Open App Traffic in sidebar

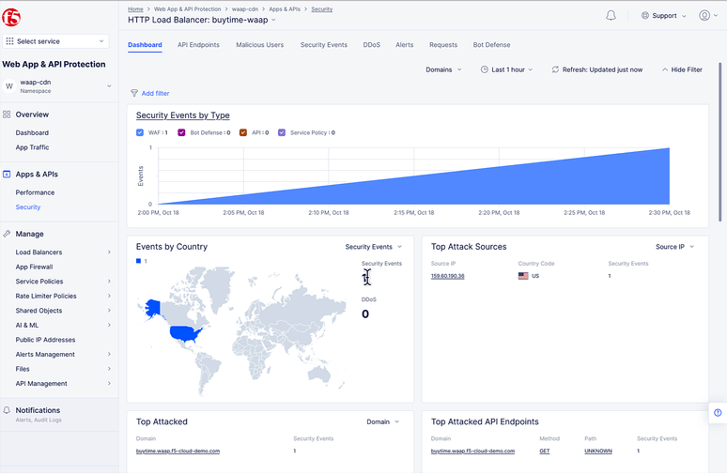coord(32,147)
